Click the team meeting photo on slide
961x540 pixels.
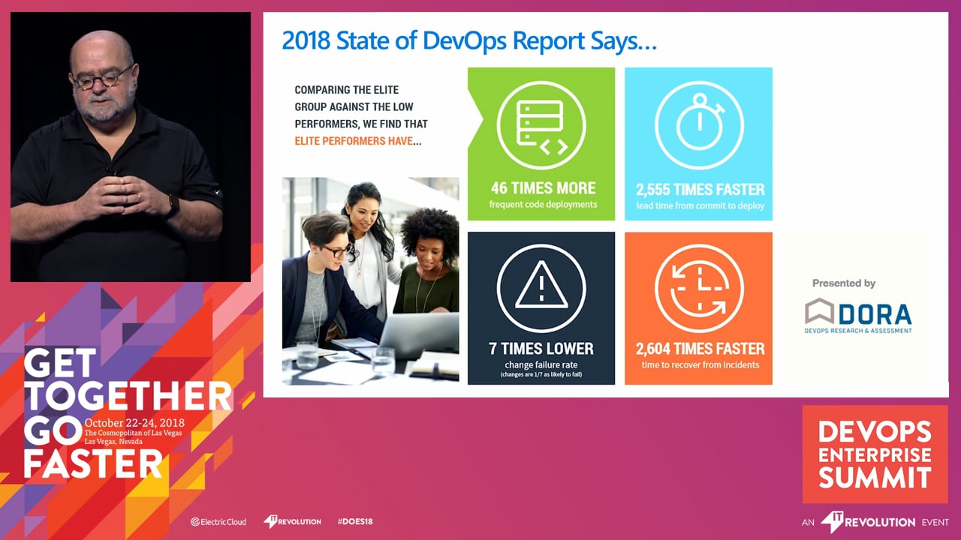370,281
